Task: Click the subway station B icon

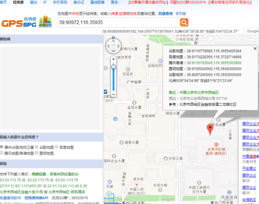Action: point(109,194)
